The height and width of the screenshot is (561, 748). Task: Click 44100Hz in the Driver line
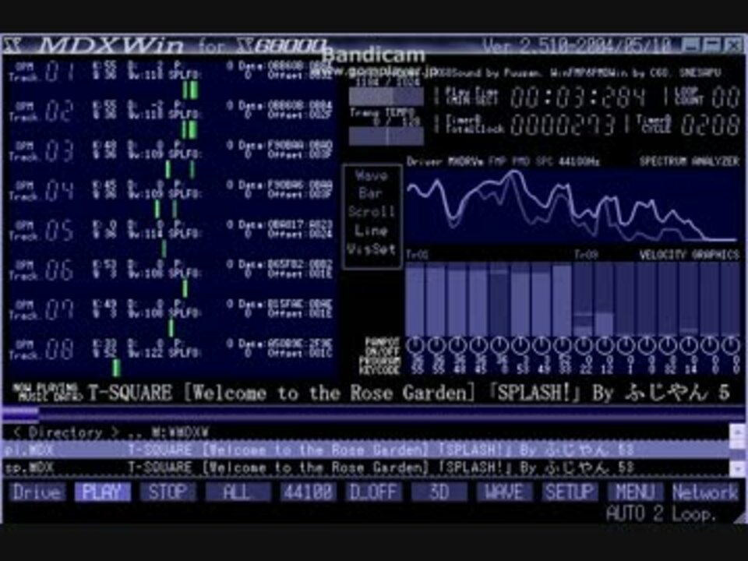pyautogui.click(x=579, y=162)
